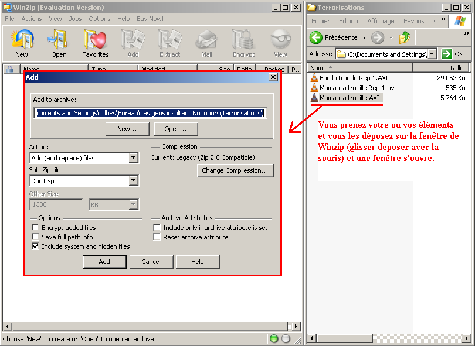Viewport: 475px width, 346px height.
Task: Click the WinZip scrollbar right arrow
Action: pos(296,326)
